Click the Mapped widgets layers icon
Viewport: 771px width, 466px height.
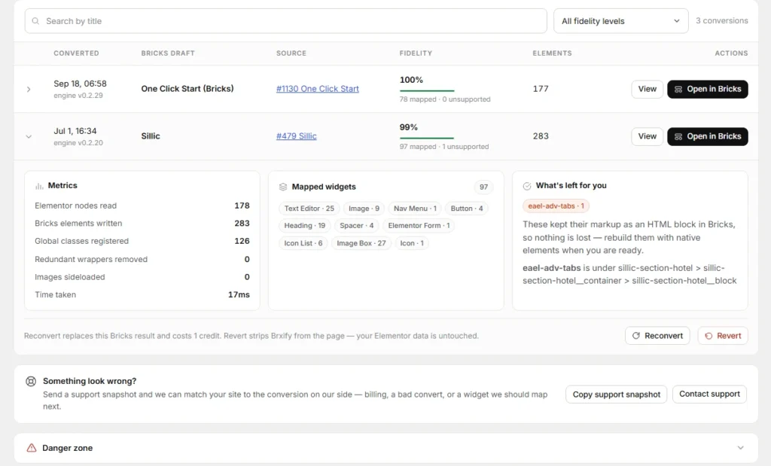(283, 187)
